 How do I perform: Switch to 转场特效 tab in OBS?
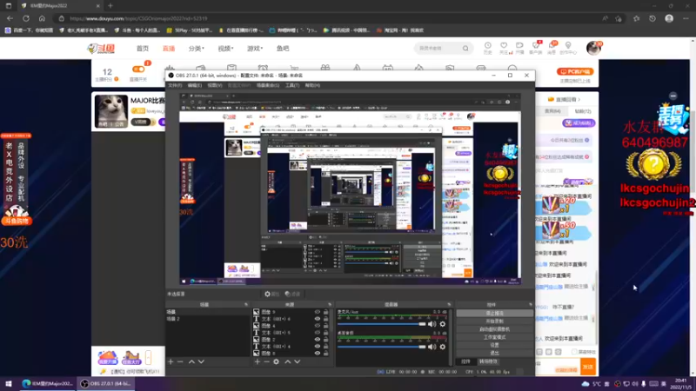click(488, 361)
